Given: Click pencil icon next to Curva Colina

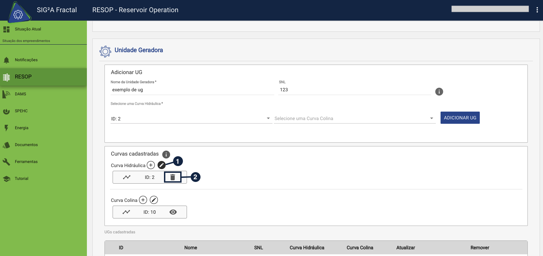Looking at the screenshot, I should pos(154,200).
